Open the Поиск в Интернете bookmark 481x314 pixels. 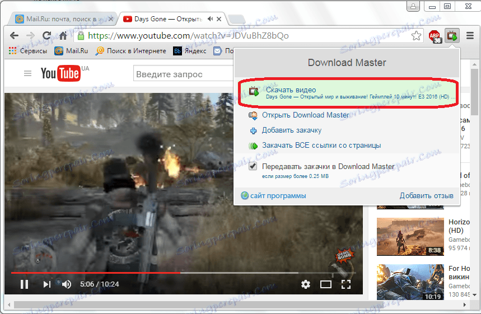(131, 51)
